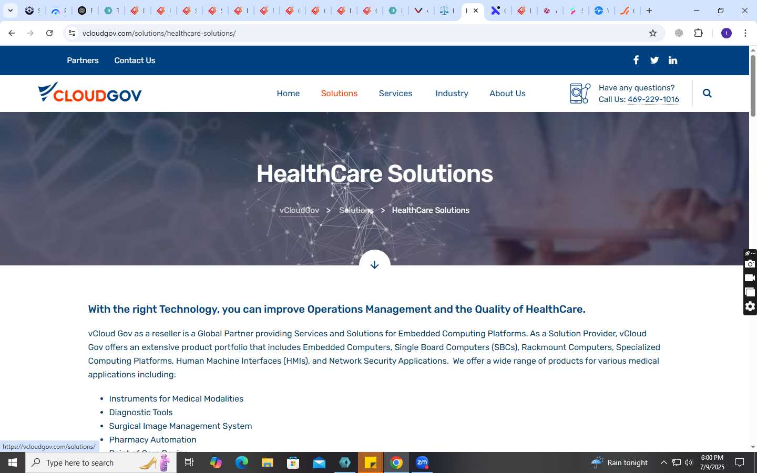
Task: Click the window capture icon on side overlay
Action: pos(750,292)
